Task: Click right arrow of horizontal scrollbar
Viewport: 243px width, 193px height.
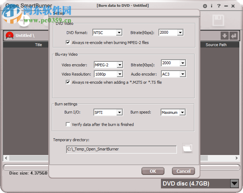Action: click(x=237, y=158)
